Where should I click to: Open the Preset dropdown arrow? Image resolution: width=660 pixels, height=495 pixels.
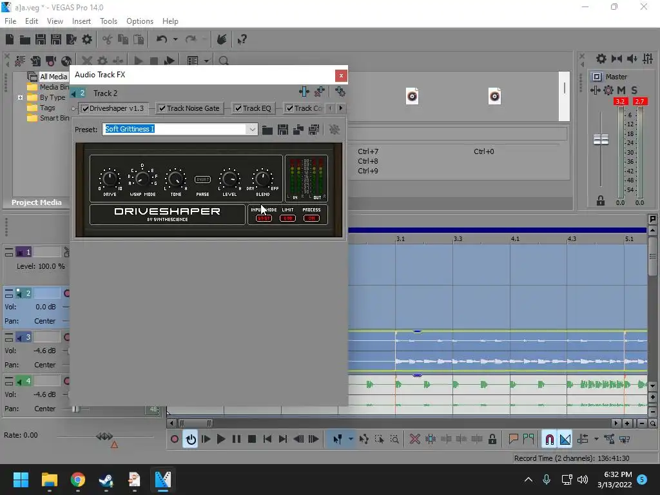coord(252,129)
